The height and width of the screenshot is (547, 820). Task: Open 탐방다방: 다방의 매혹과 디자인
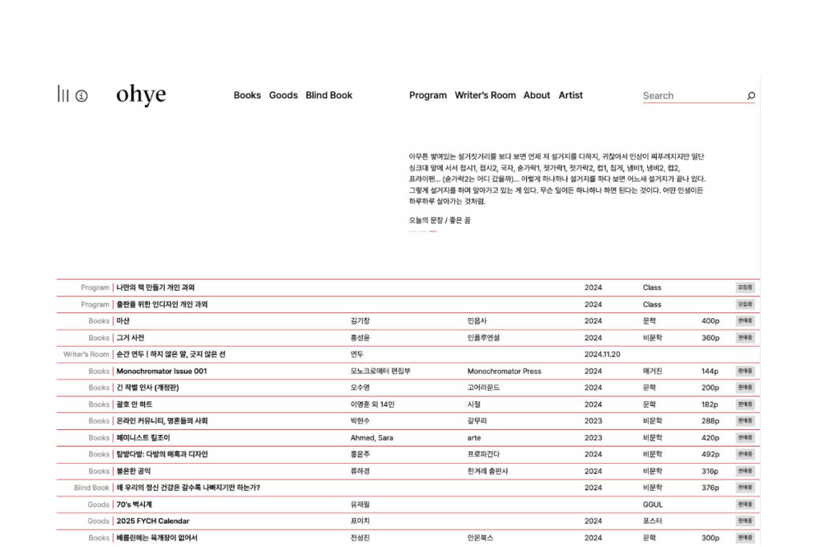point(162,454)
